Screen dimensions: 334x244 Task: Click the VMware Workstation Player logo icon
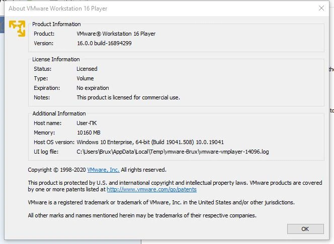pos(17,29)
